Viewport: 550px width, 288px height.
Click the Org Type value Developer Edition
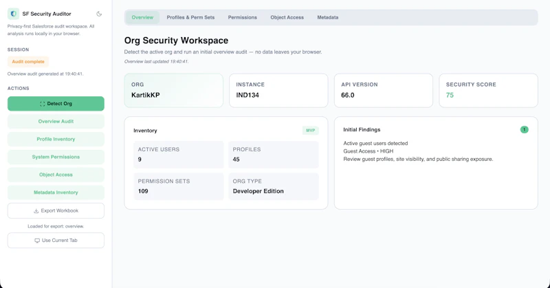click(258, 191)
